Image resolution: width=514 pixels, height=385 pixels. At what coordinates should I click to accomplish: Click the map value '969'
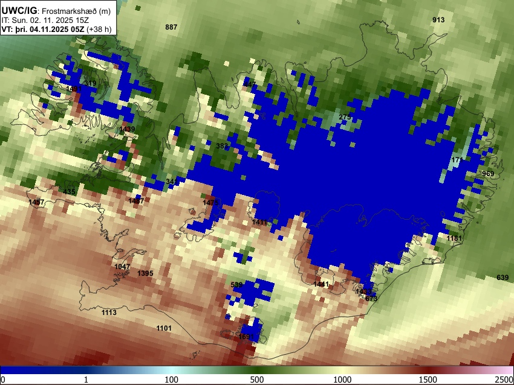488,174
